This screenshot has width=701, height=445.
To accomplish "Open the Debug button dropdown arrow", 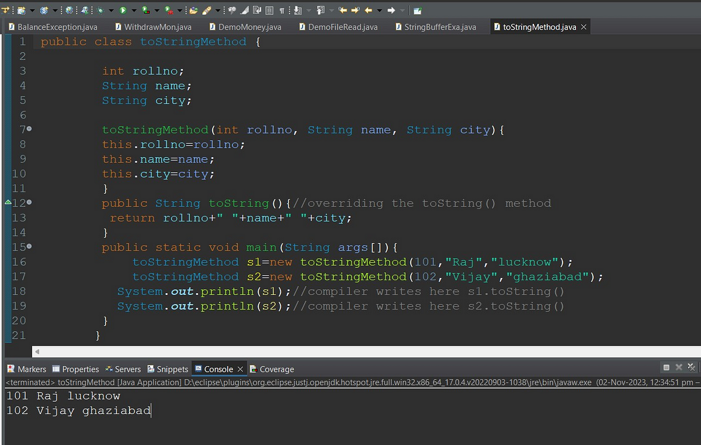I will coord(111,11).
